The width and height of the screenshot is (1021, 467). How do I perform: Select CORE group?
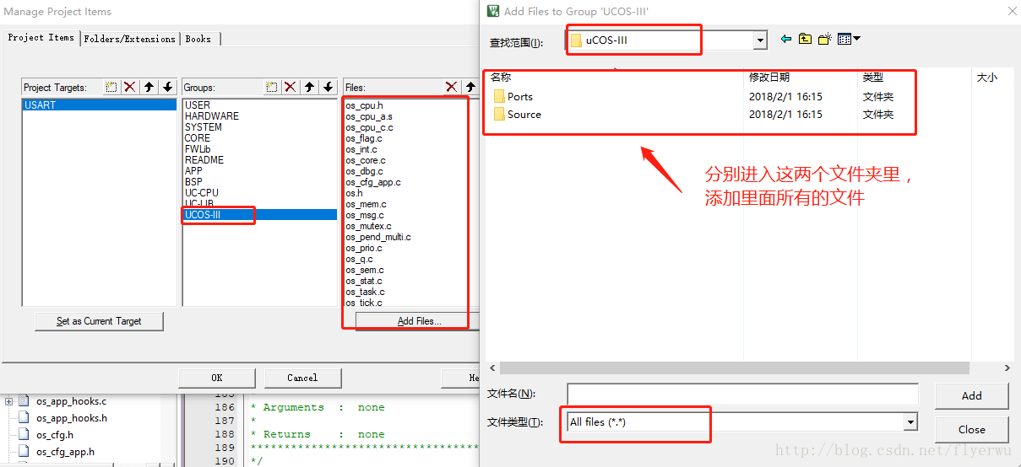[198, 138]
